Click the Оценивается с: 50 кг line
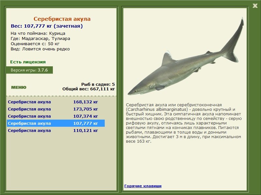 tap(35, 44)
